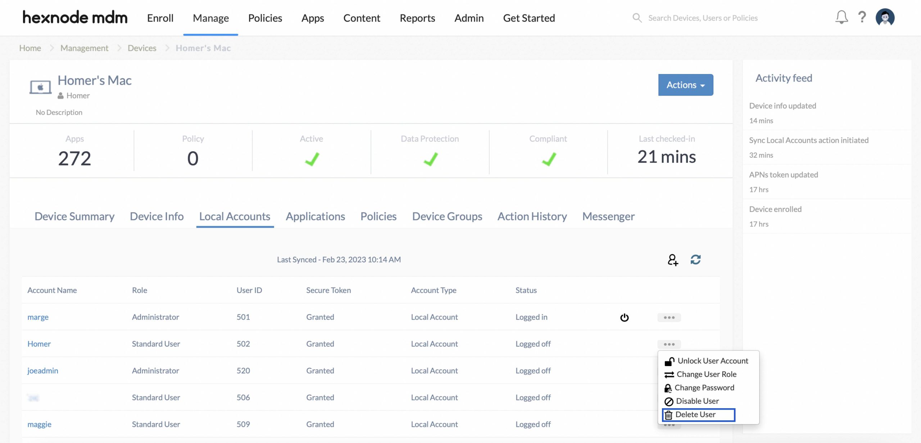Go to Devices in the breadcrumb
This screenshot has height=443, width=921.
pyautogui.click(x=142, y=48)
